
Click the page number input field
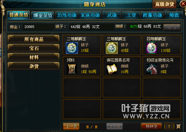point(169,127)
